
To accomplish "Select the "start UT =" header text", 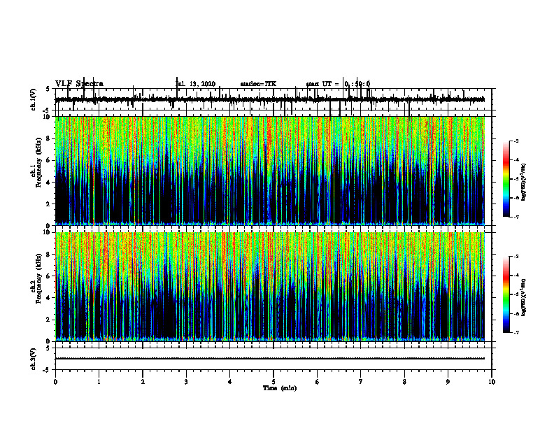I will (322, 84).
